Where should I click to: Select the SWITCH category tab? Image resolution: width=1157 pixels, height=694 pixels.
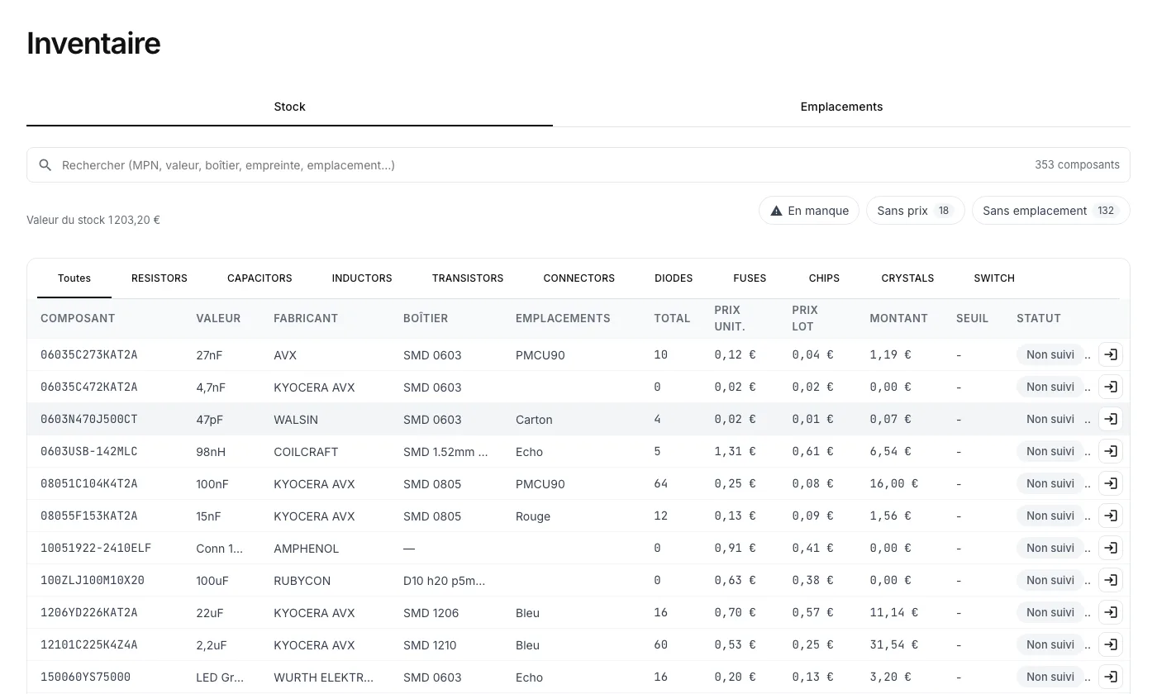(994, 278)
